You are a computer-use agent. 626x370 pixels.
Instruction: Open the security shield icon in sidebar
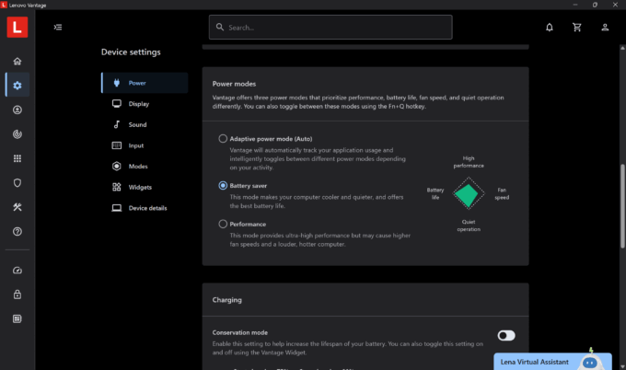click(17, 183)
